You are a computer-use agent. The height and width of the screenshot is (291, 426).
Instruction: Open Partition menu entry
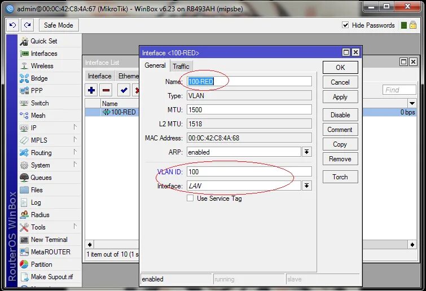tap(50, 264)
